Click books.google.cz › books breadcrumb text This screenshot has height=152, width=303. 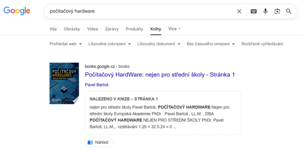tap(107, 67)
